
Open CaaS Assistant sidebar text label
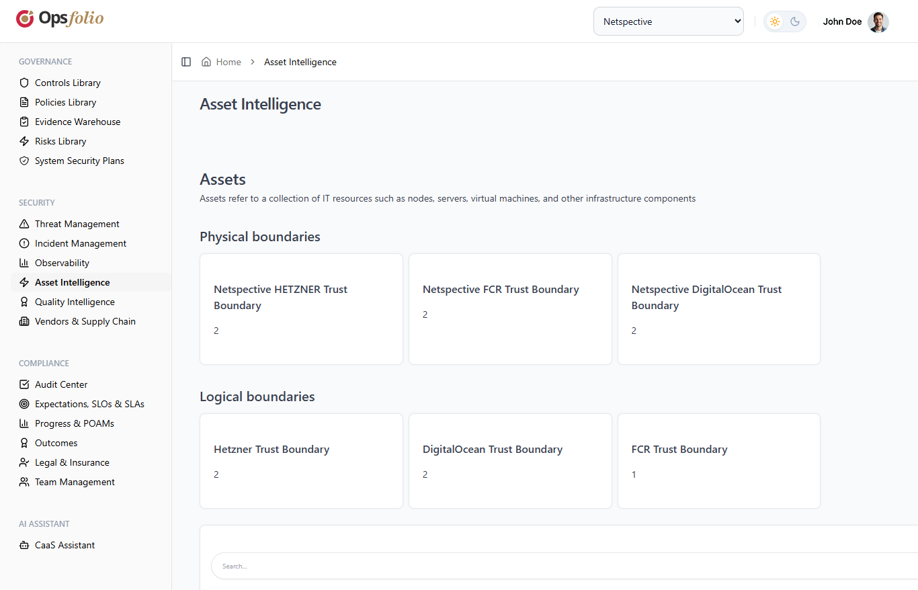[x=65, y=545]
